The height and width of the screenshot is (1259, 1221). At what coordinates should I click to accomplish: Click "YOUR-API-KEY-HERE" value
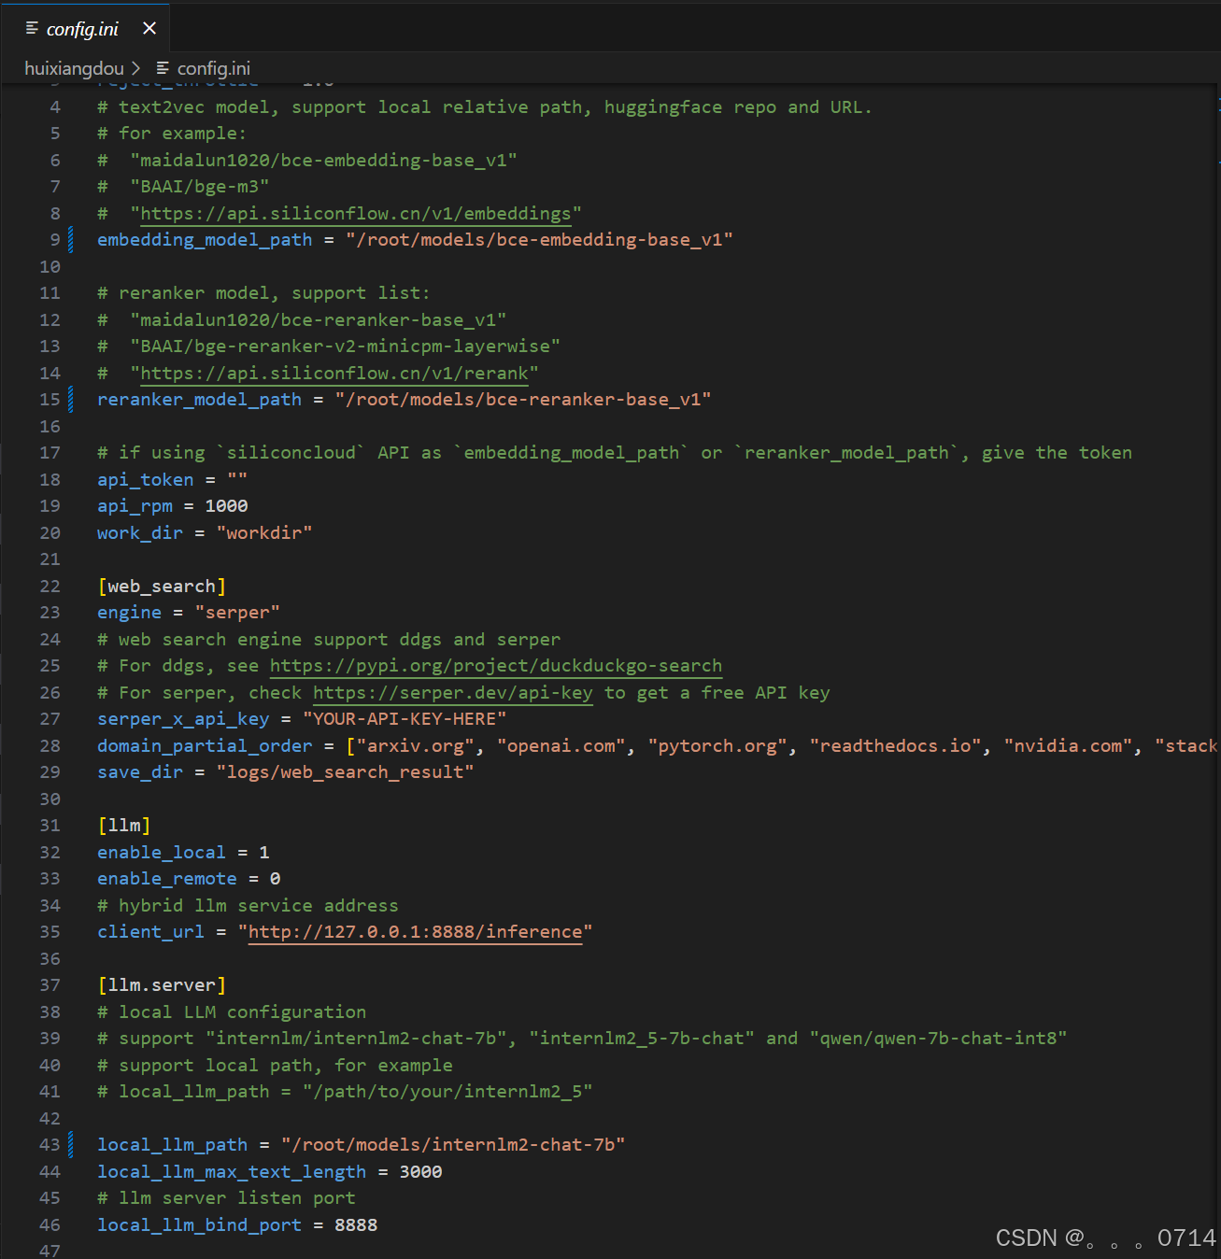point(405,719)
